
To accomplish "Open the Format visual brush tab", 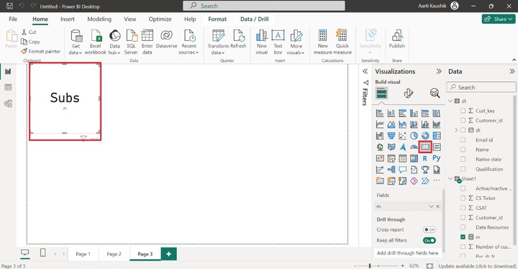I will pos(409,94).
